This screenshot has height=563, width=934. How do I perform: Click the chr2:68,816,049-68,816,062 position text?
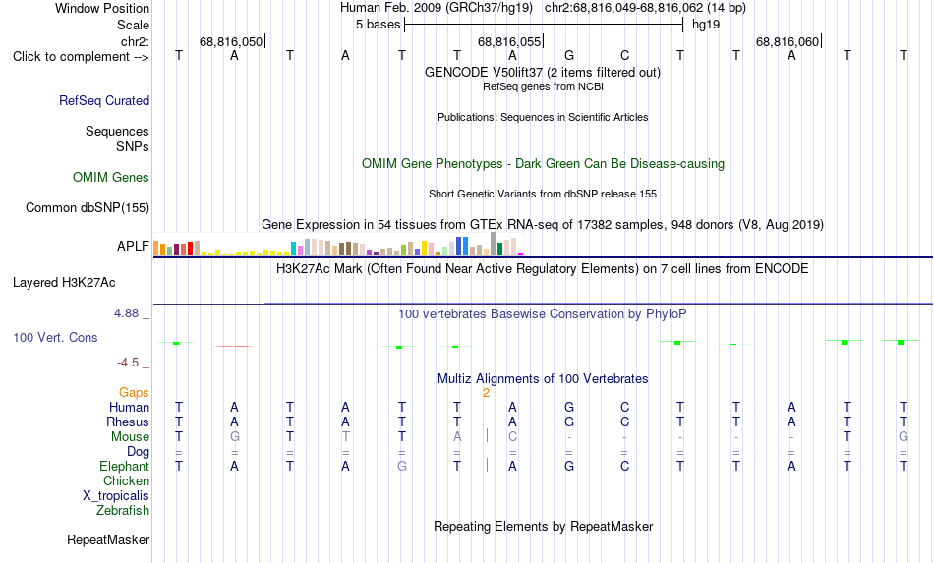pos(645,8)
